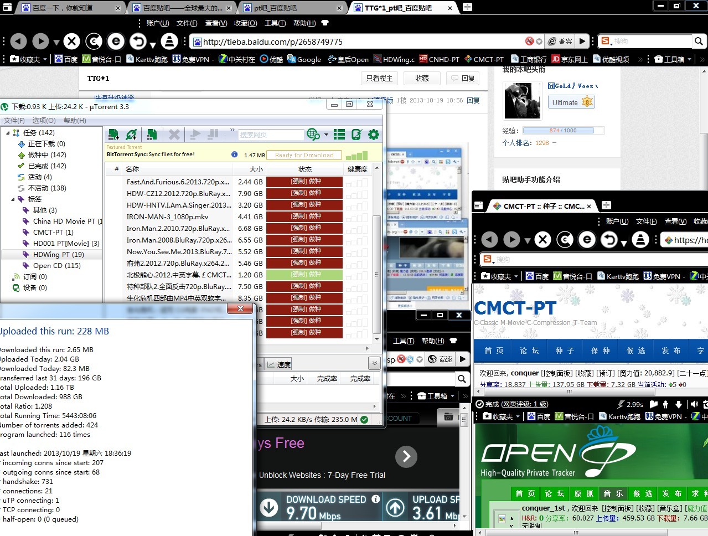Open µTorrent Preferences gear icon
This screenshot has width=708, height=536.
point(374,134)
